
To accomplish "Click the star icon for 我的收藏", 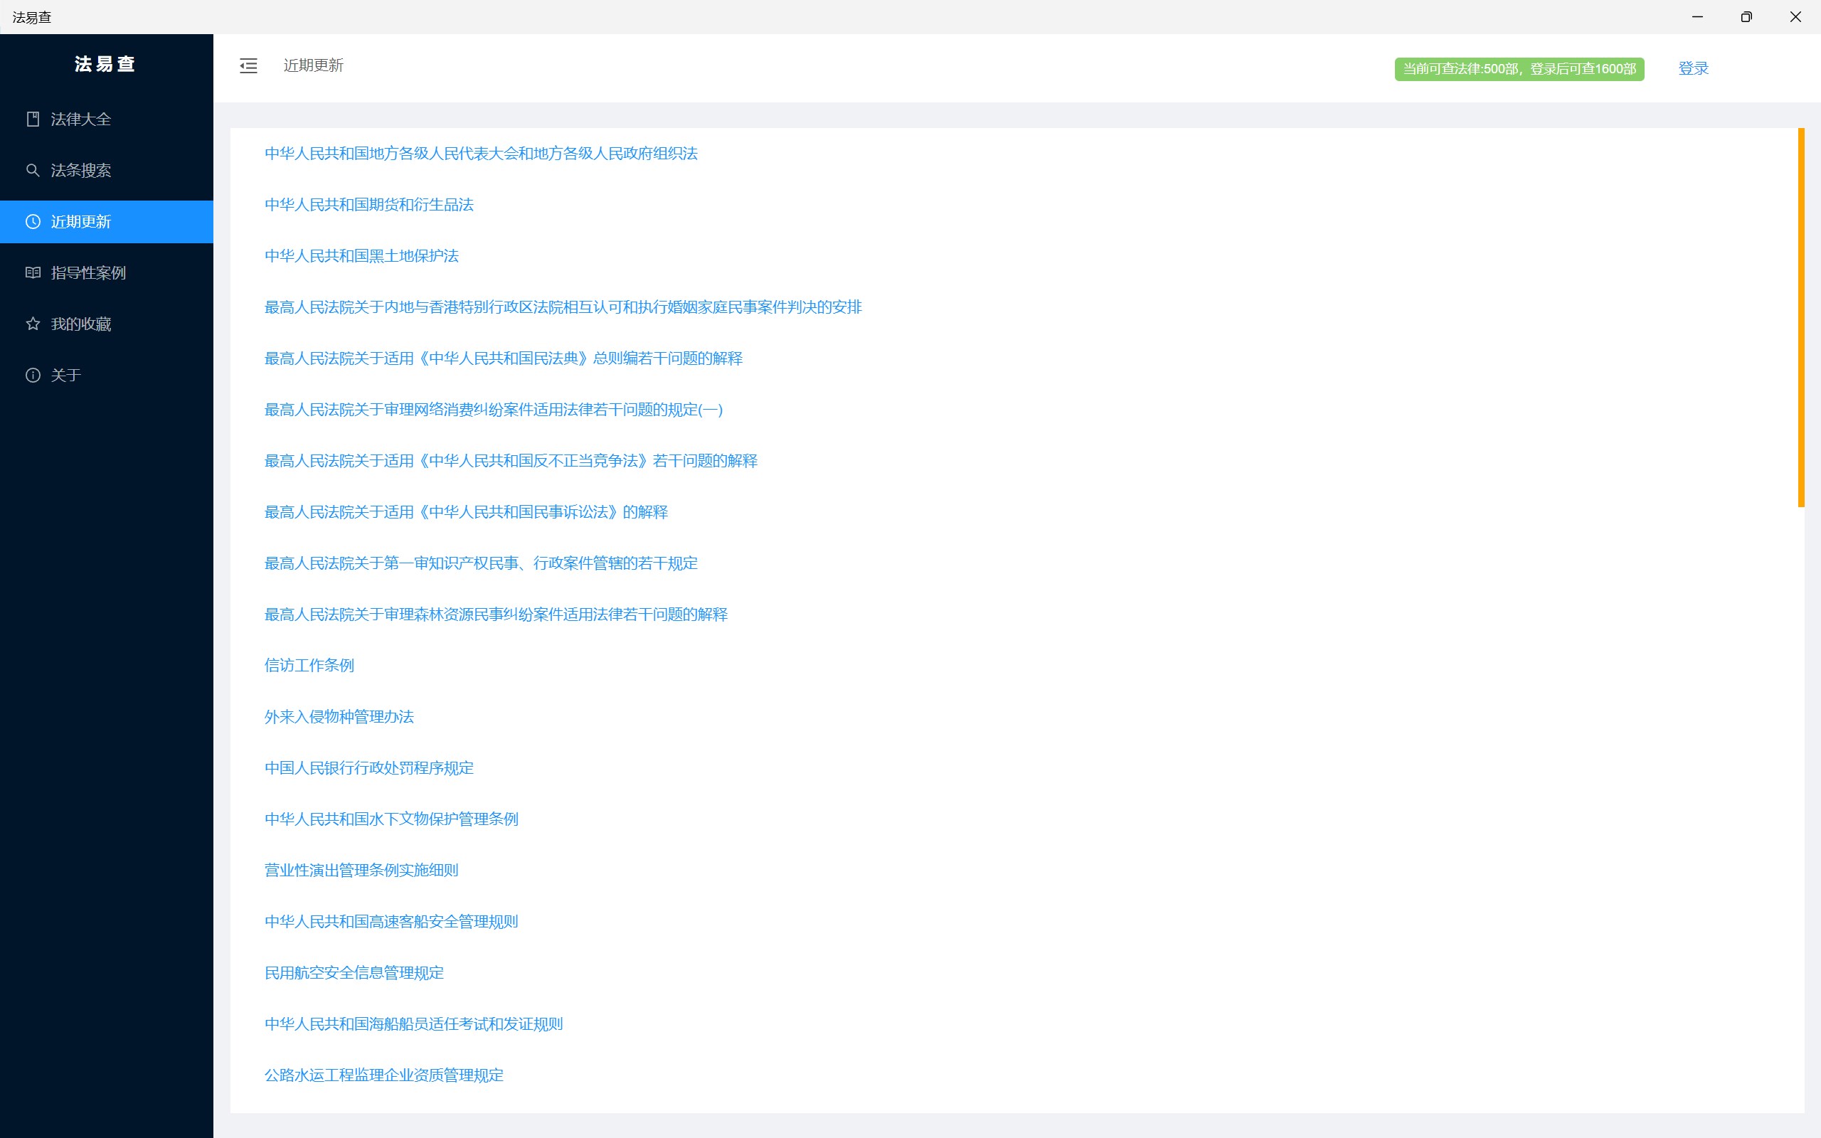I will coord(32,324).
